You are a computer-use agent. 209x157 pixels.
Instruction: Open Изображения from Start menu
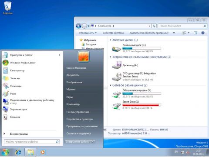tap(74, 82)
